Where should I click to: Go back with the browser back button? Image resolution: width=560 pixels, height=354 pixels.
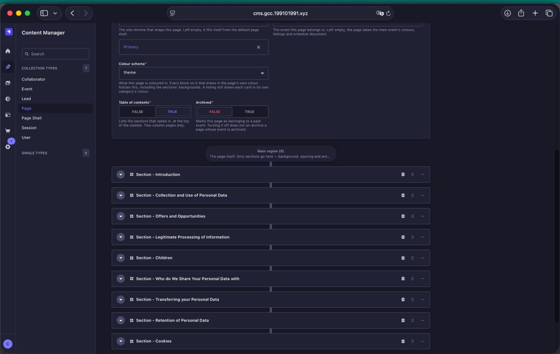pyautogui.click(x=72, y=13)
